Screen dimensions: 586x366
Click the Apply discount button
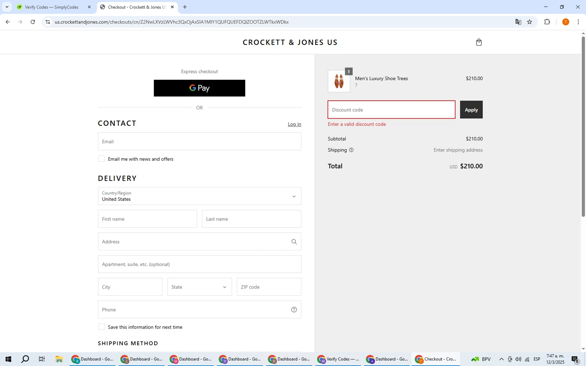click(471, 110)
